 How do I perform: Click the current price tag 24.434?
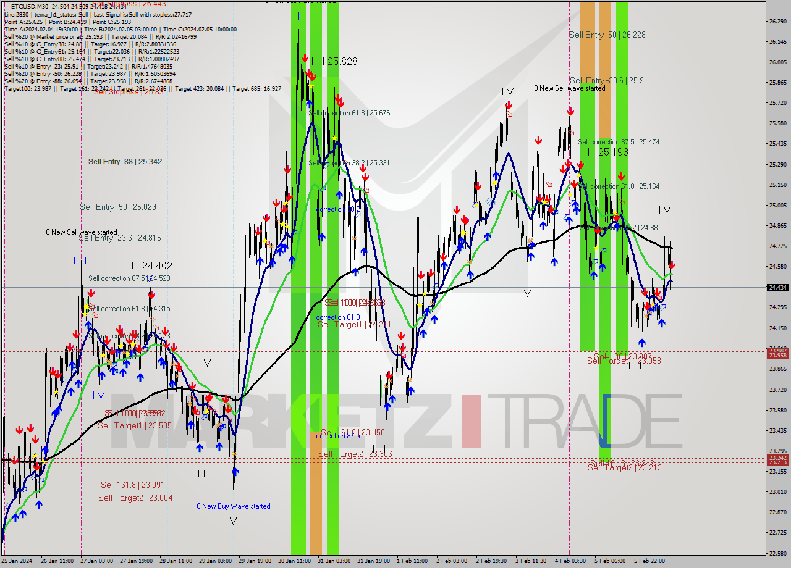pyautogui.click(x=777, y=288)
